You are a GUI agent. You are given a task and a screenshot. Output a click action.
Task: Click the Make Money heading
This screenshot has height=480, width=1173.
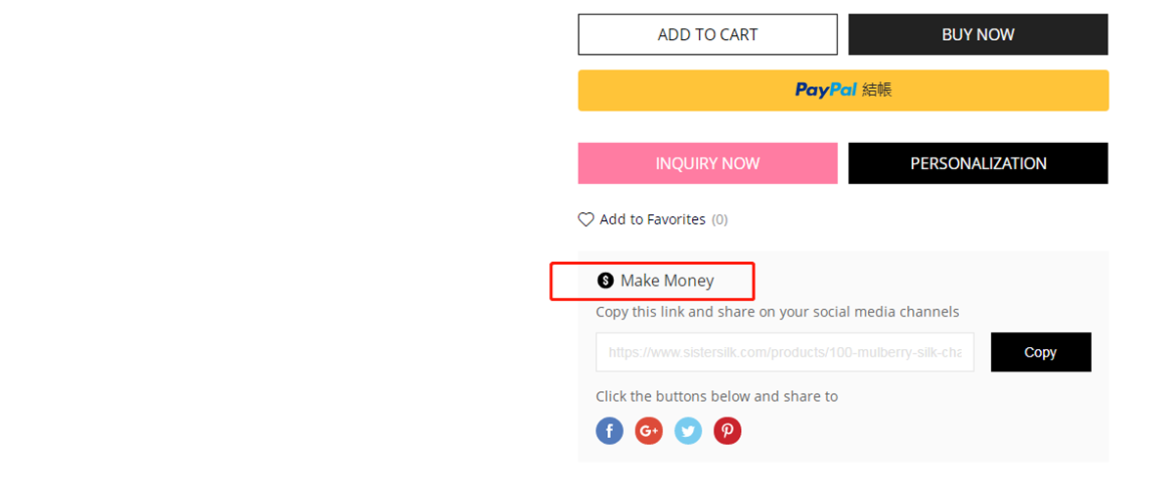point(668,281)
